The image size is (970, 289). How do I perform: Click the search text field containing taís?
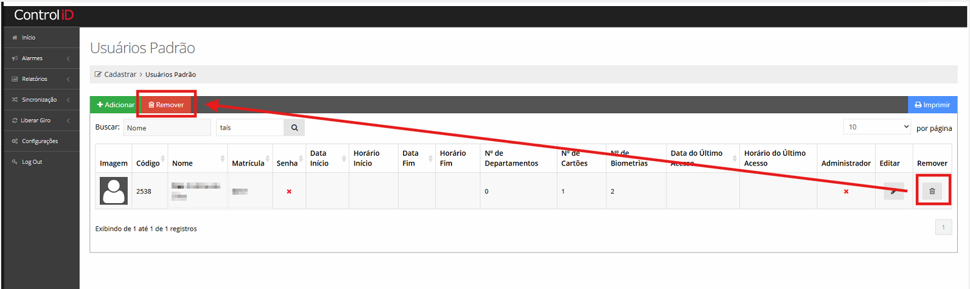[x=249, y=128]
